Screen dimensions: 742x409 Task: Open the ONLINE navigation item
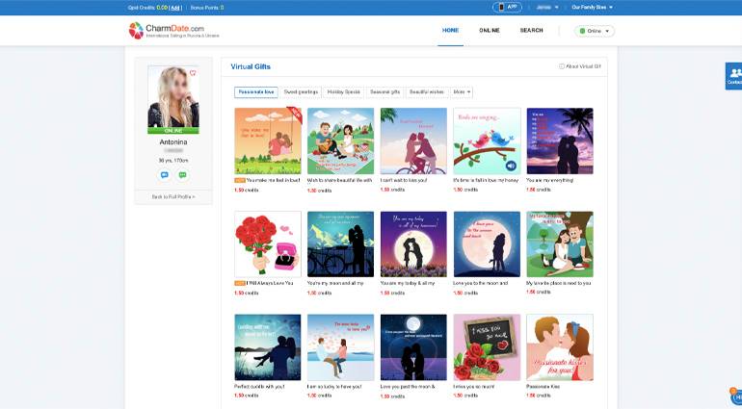[490, 30]
